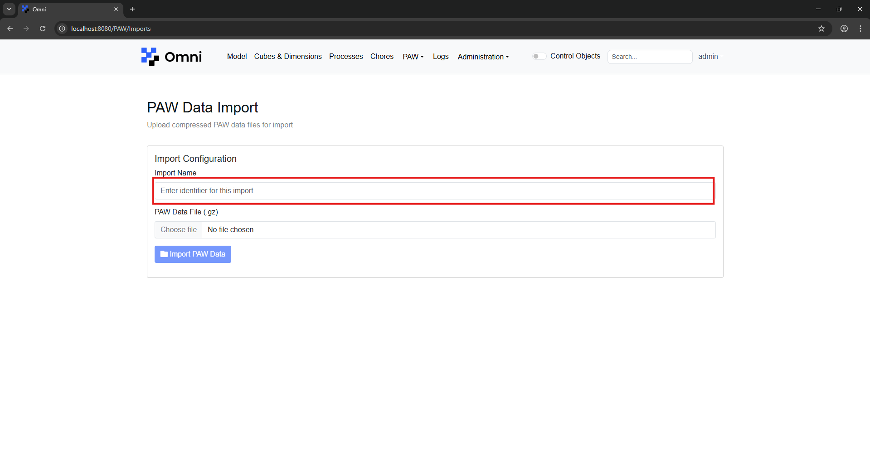870x466 pixels.
Task: Close the Omni browser tab
Action: [x=116, y=9]
